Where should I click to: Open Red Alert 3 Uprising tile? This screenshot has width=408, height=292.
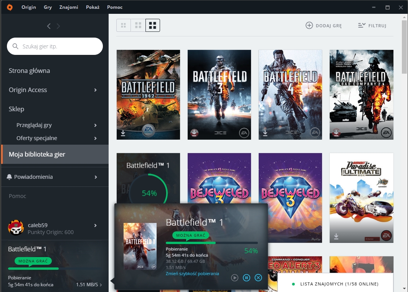[x=295, y=264]
